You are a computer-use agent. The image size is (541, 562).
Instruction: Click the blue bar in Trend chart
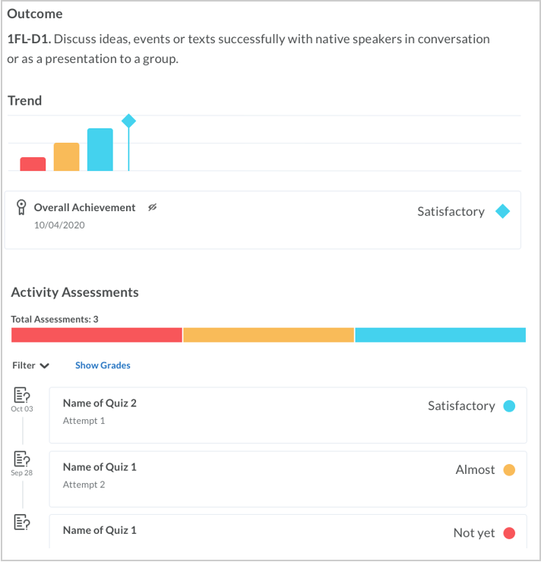tap(100, 150)
